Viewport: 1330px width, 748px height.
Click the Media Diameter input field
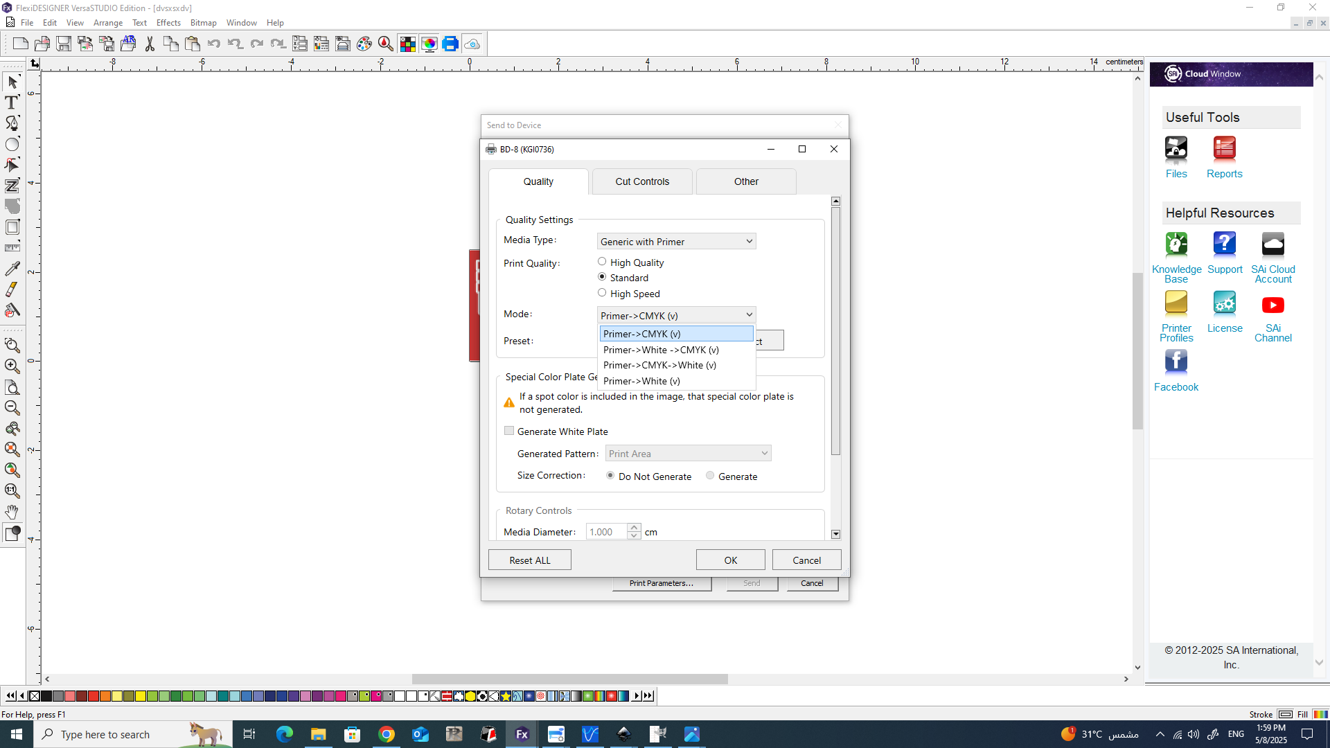click(x=607, y=532)
